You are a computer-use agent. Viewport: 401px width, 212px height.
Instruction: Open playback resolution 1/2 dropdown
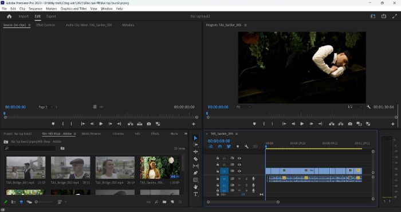coord(355,107)
